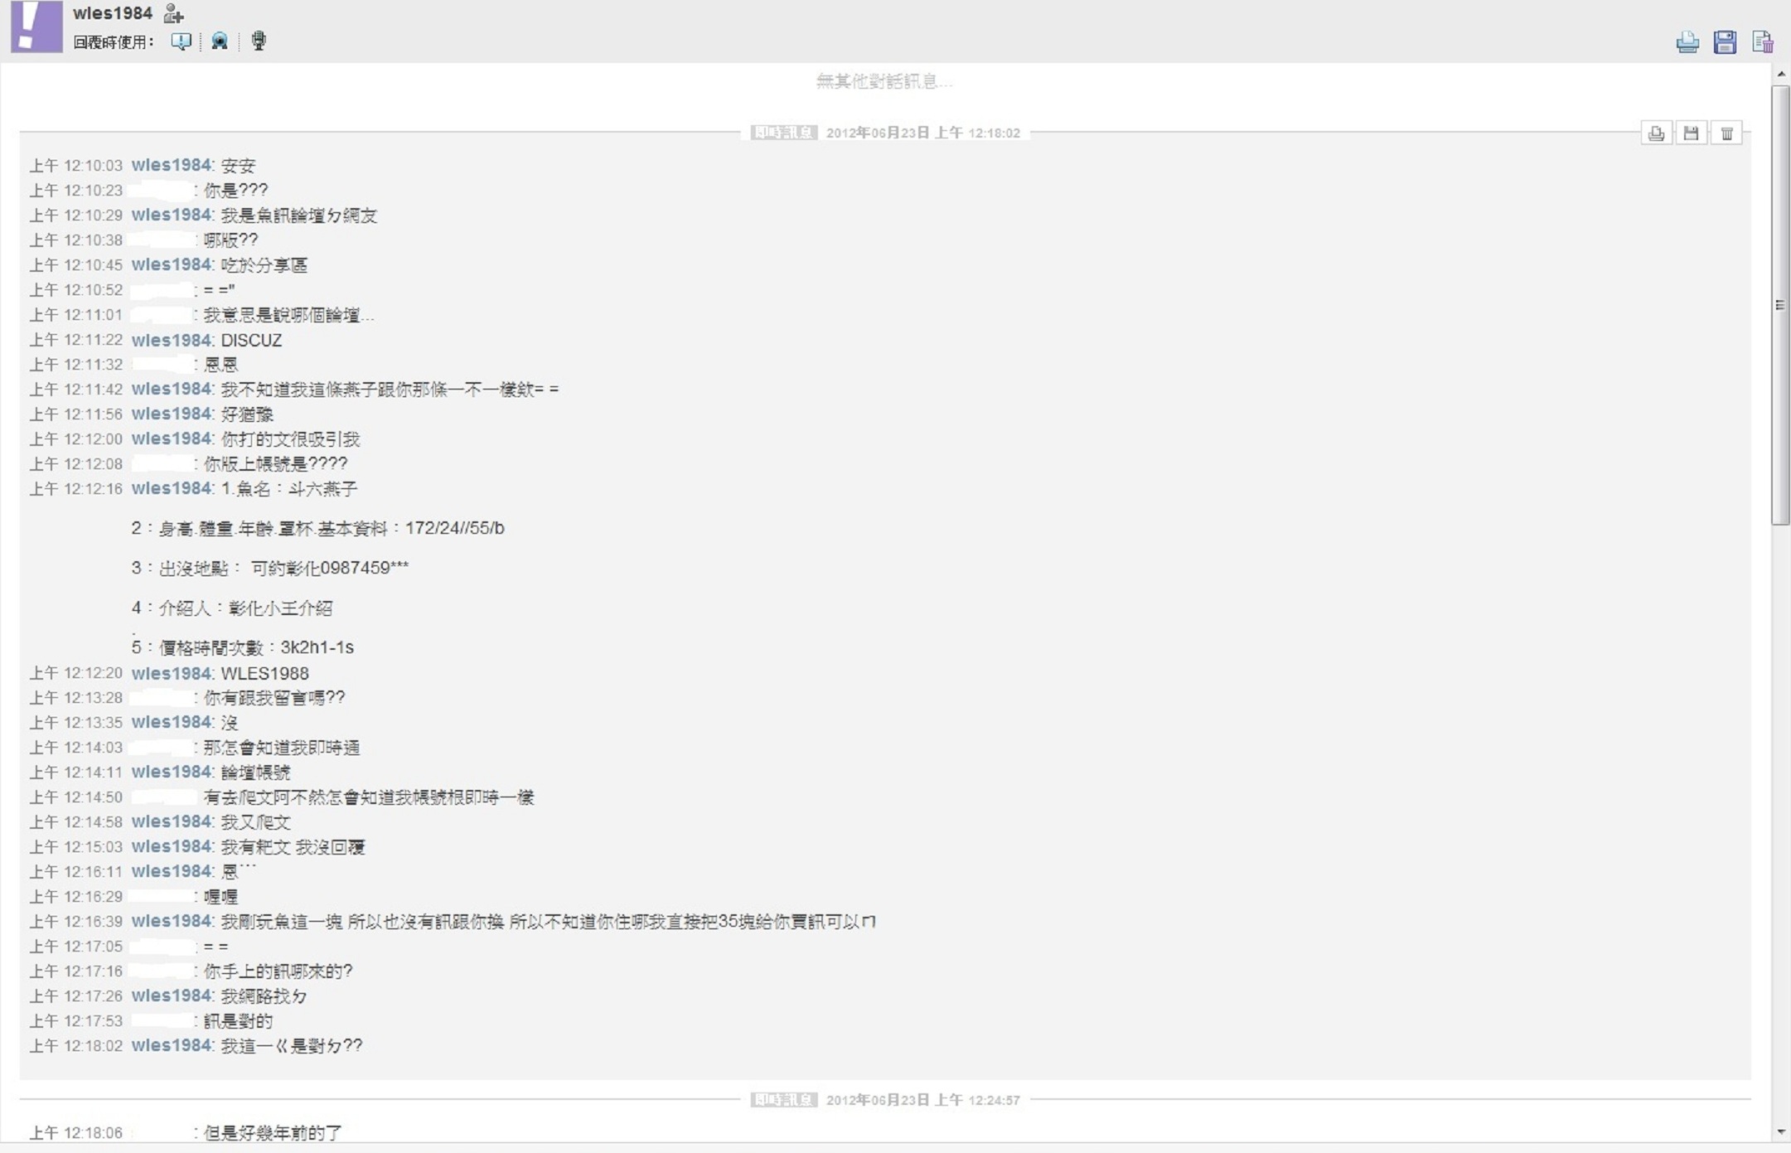Click the session header dated 上午 12:18:02
This screenshot has height=1153, width=1791.
pos(886,133)
